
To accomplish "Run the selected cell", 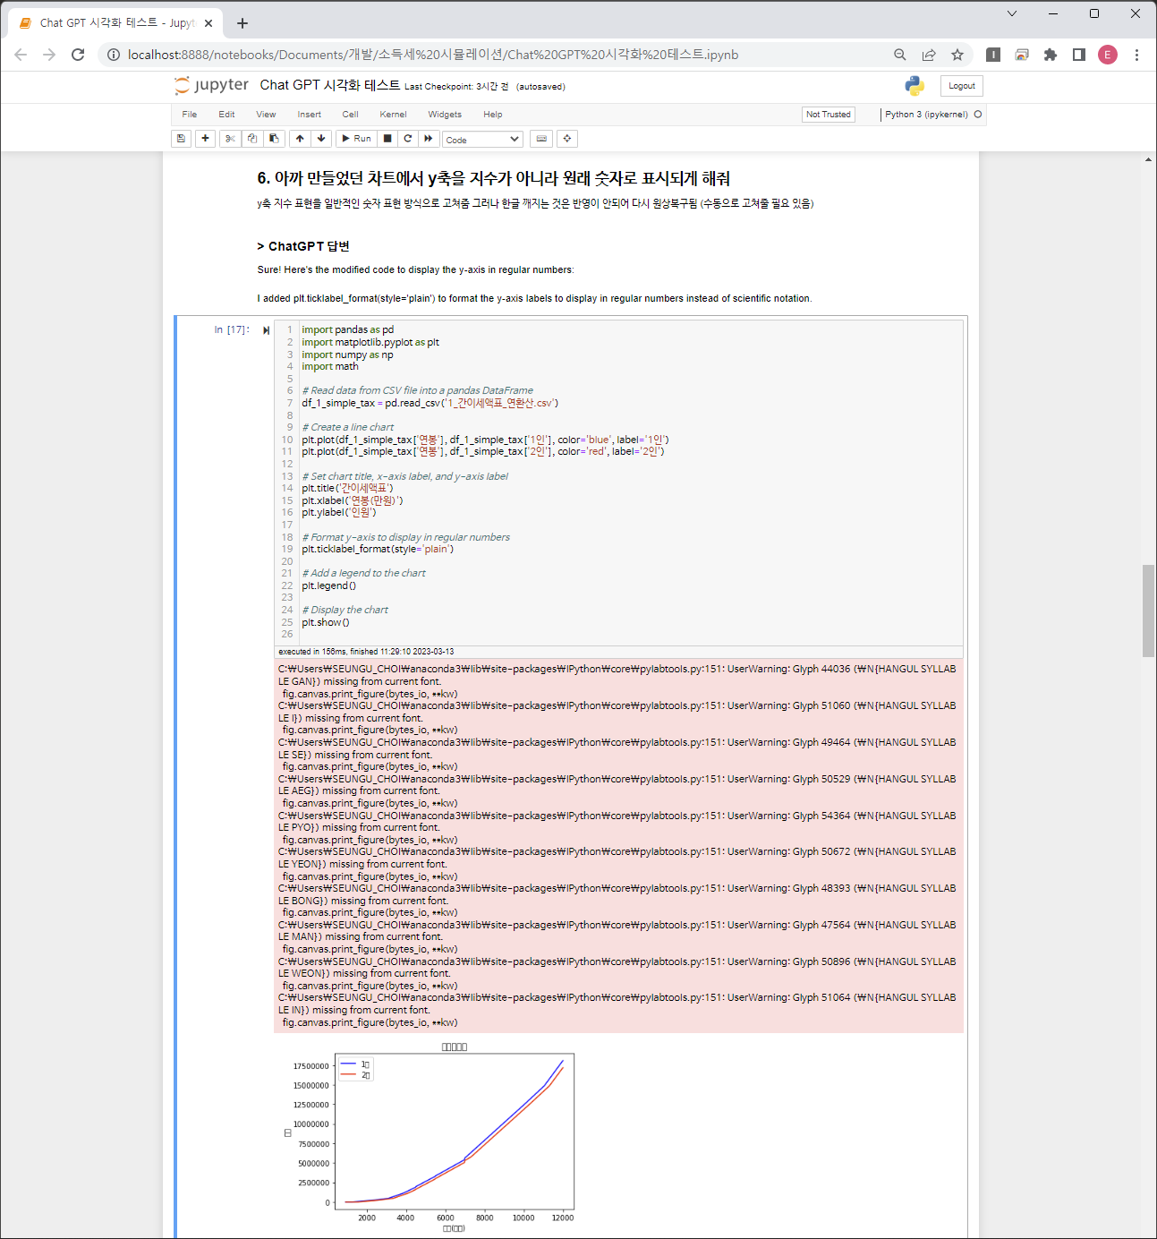I will pos(356,139).
